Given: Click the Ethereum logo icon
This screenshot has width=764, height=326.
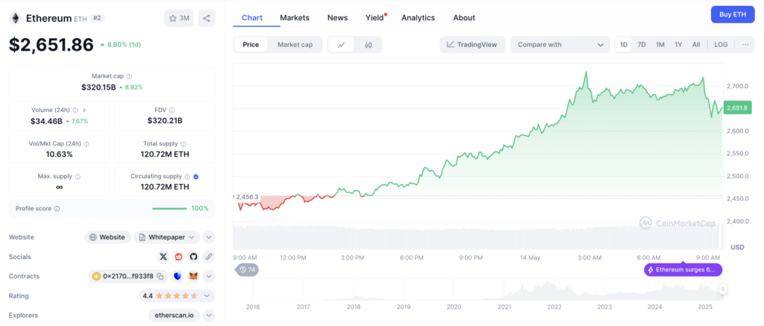Looking at the screenshot, I should [x=16, y=19].
